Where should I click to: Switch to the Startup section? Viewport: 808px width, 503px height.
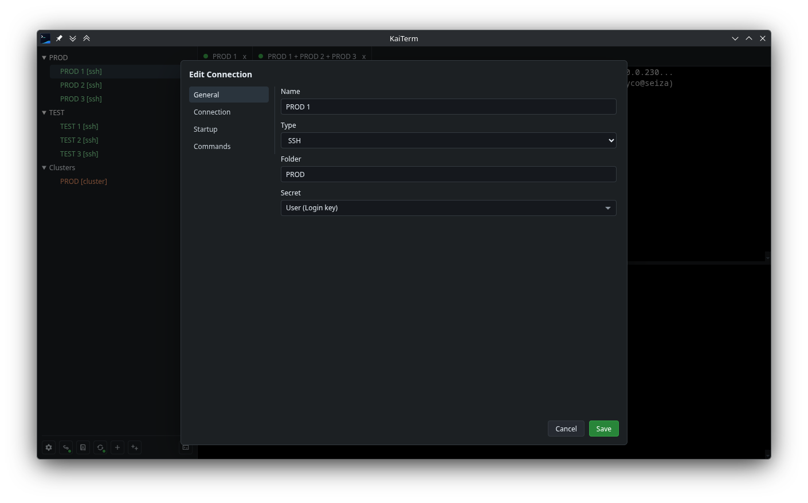point(229,129)
